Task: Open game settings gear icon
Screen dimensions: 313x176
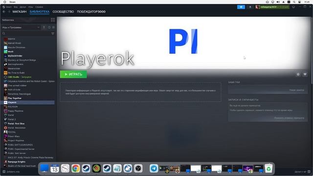Action: 298,74
